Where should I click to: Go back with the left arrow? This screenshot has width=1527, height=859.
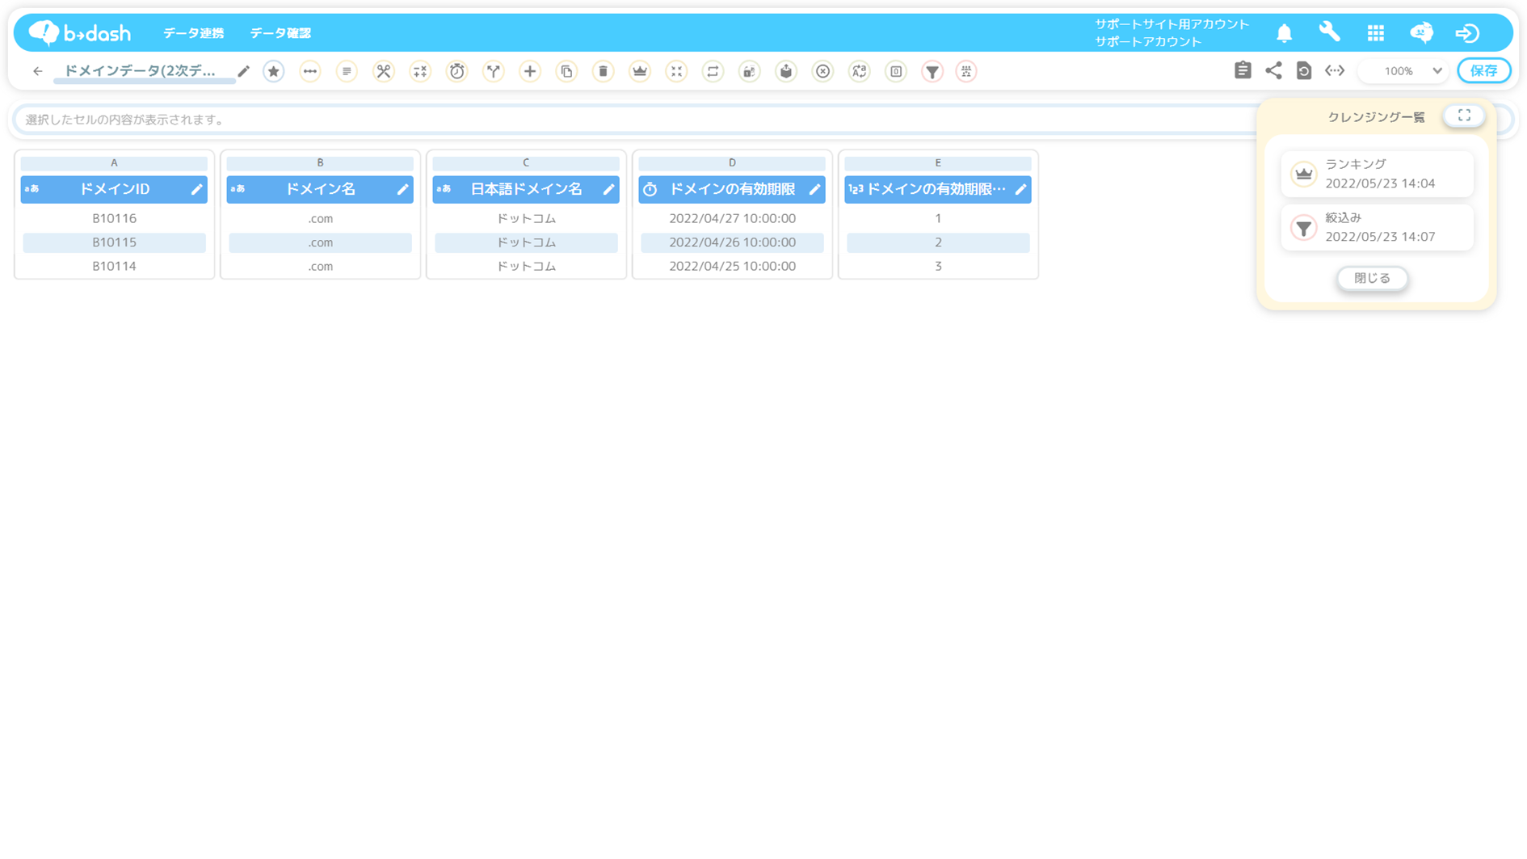37,71
